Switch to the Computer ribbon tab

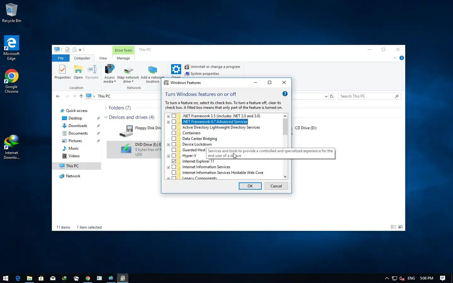point(82,58)
